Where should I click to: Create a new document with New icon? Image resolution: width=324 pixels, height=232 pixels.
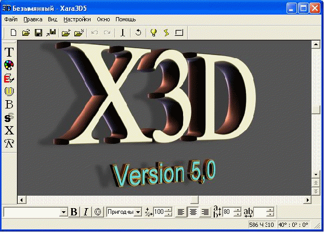tap(14, 33)
